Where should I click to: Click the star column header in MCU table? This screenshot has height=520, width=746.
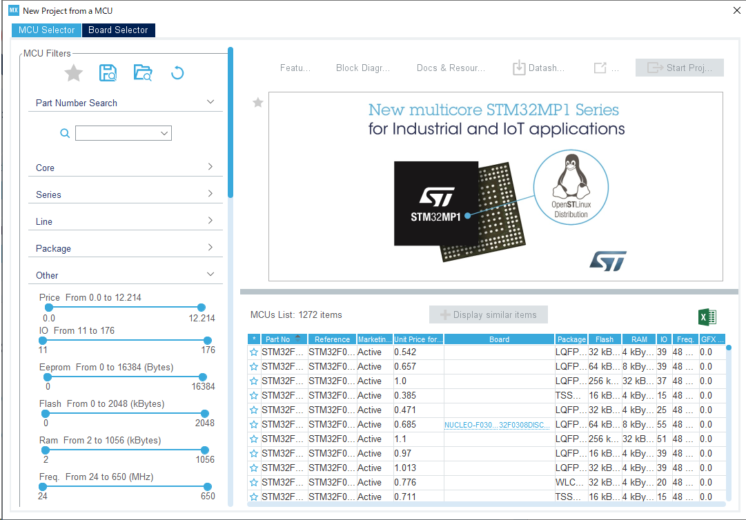[254, 339]
